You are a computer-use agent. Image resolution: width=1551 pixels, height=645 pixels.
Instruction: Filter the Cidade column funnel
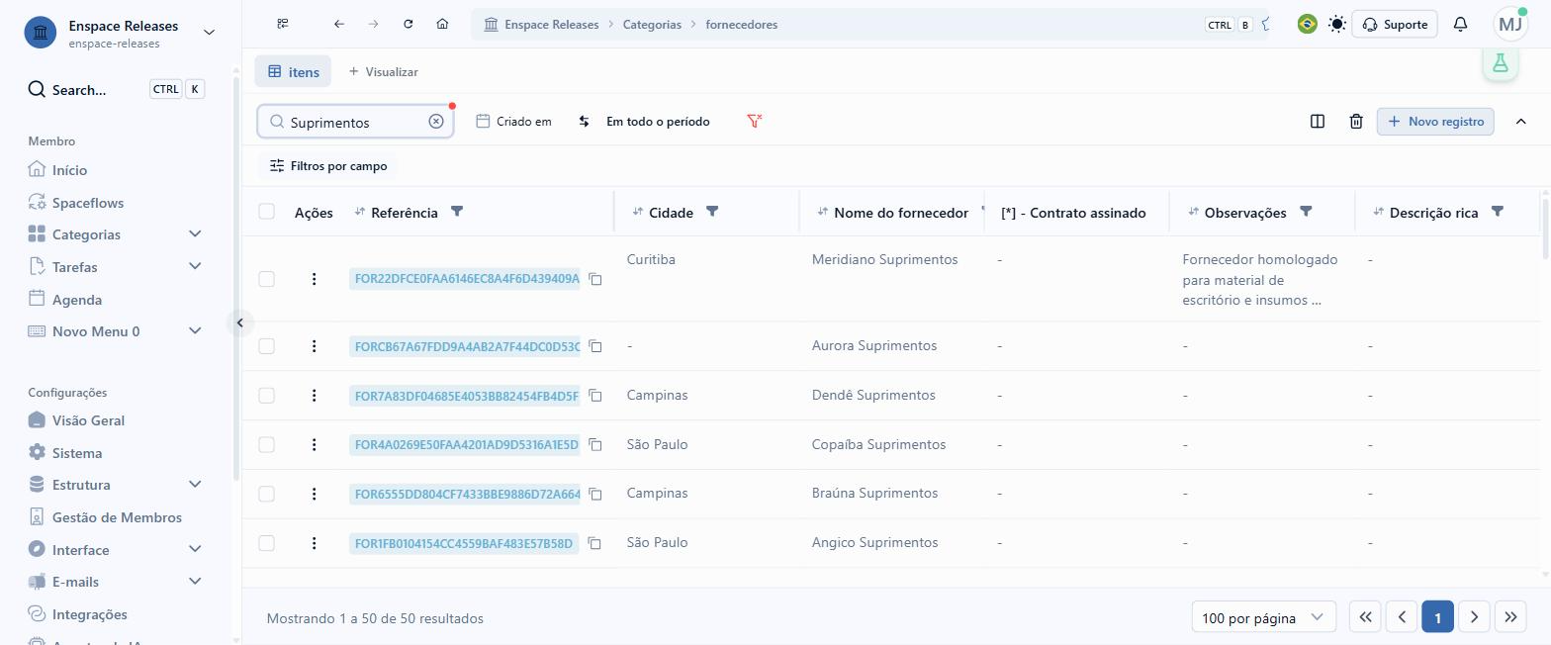tap(712, 212)
